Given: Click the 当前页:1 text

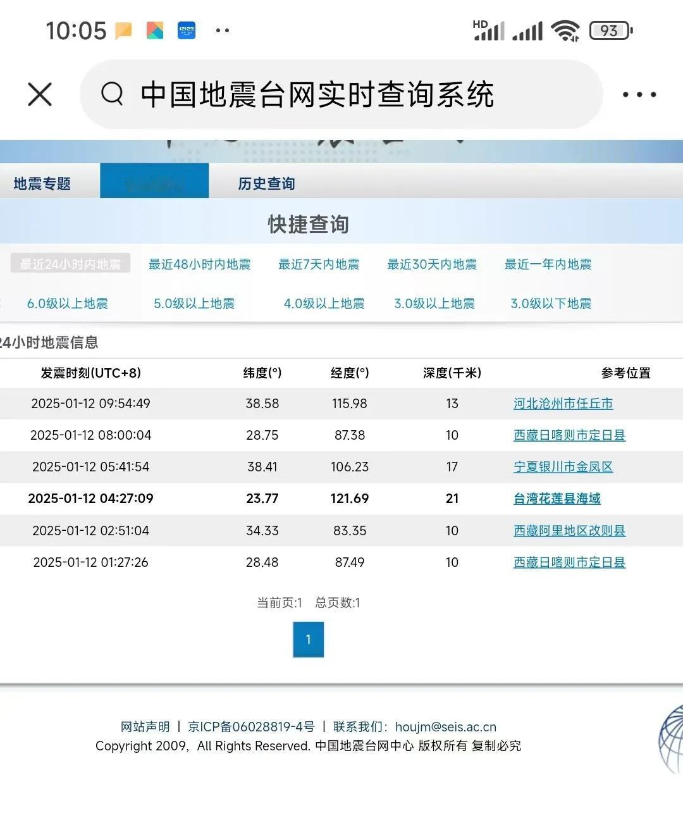Looking at the screenshot, I should 279,603.
